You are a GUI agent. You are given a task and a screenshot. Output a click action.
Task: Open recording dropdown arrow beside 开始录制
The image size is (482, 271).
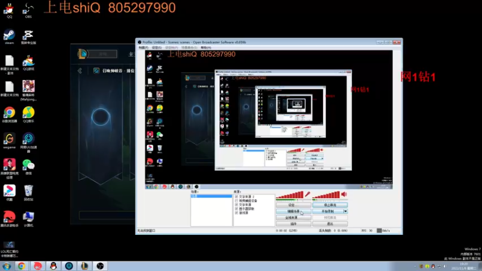(345, 211)
